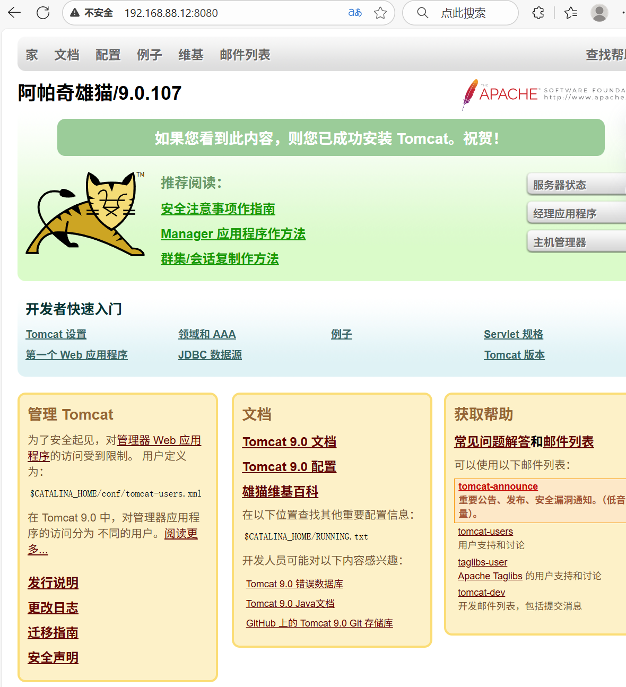Open the 管理器 Web 应用程序 link
The width and height of the screenshot is (626, 687).
point(159,440)
